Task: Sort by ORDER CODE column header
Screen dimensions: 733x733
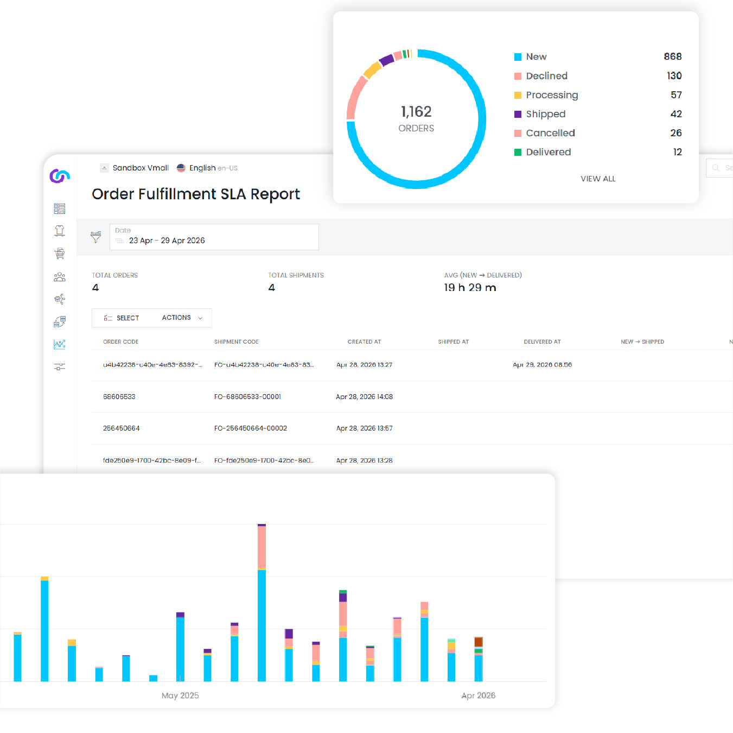Action: click(x=120, y=342)
